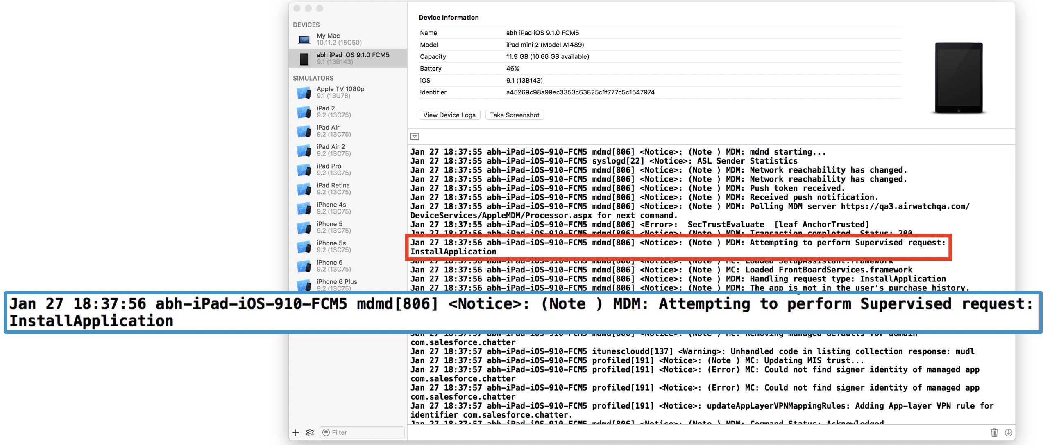Select the Apple TV 1080p simulator
The width and height of the screenshot is (1043, 445).
coord(340,92)
